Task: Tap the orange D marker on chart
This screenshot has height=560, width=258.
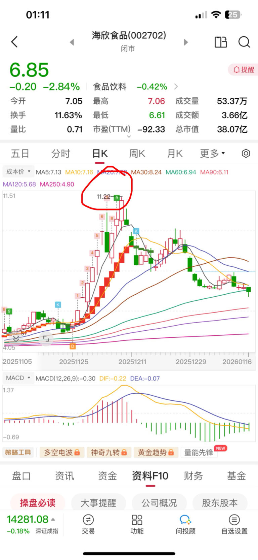Action: pos(73,346)
